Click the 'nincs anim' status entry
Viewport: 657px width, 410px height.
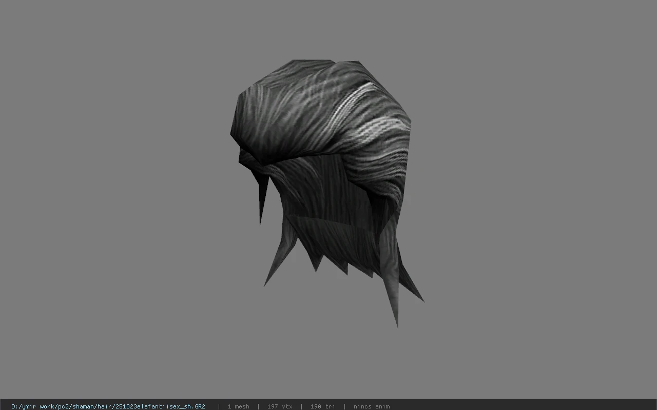coord(372,406)
